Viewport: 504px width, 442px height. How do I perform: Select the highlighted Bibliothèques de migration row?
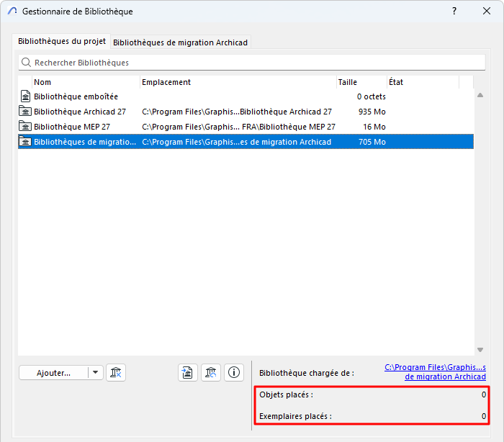click(246, 142)
